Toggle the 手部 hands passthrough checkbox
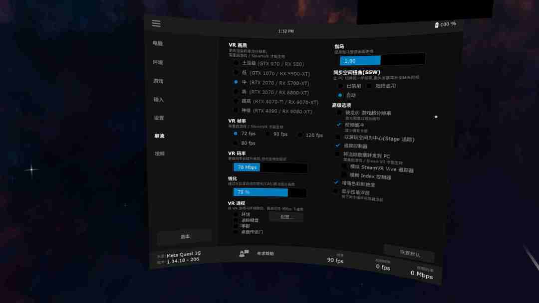This screenshot has height=303, width=539. pos(236,226)
